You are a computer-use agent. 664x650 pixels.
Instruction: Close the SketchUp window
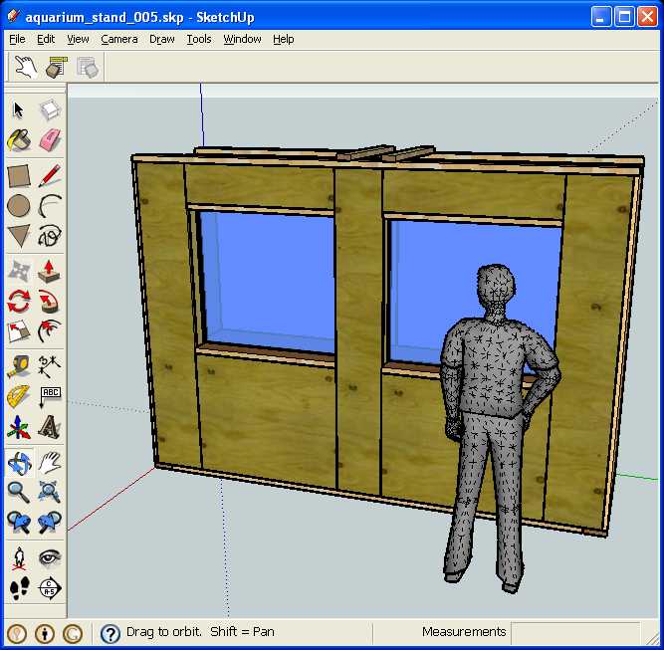tap(647, 17)
